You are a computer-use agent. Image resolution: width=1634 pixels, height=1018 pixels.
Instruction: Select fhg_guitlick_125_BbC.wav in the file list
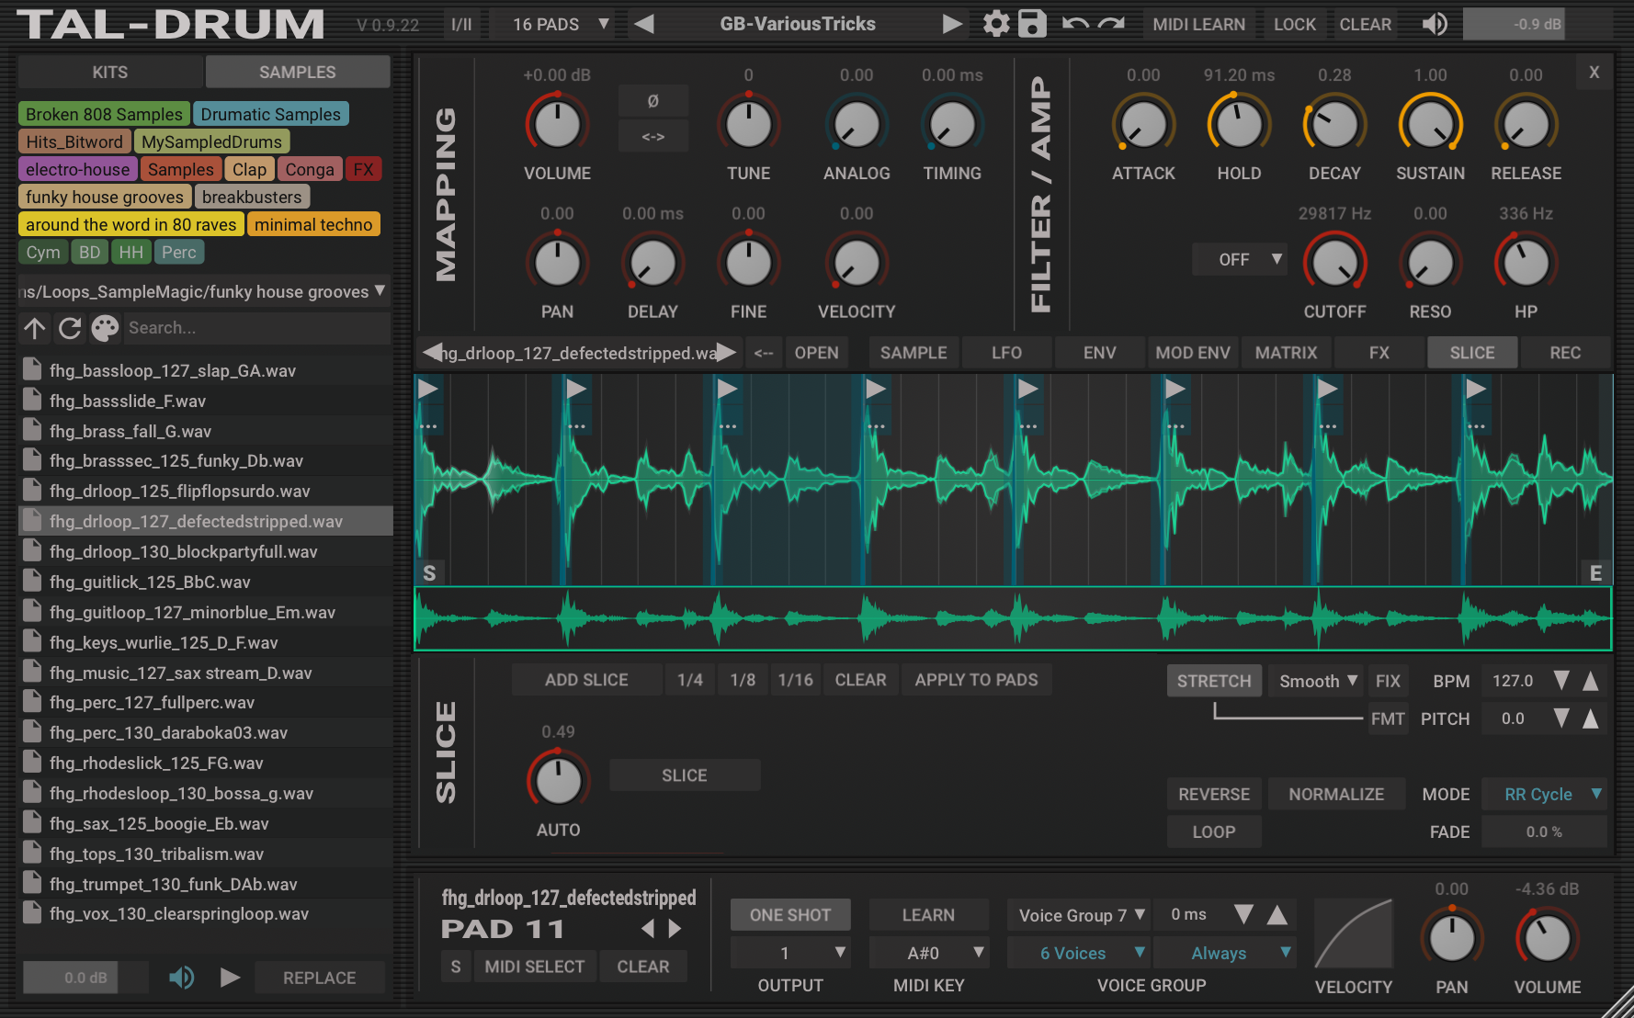150,582
